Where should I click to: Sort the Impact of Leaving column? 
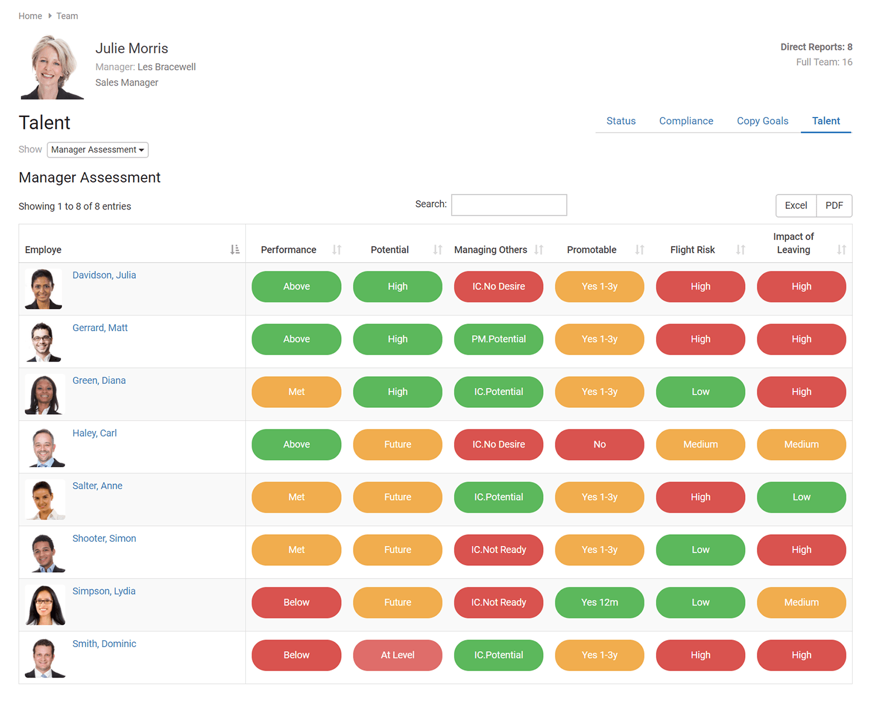pyautogui.click(x=842, y=249)
